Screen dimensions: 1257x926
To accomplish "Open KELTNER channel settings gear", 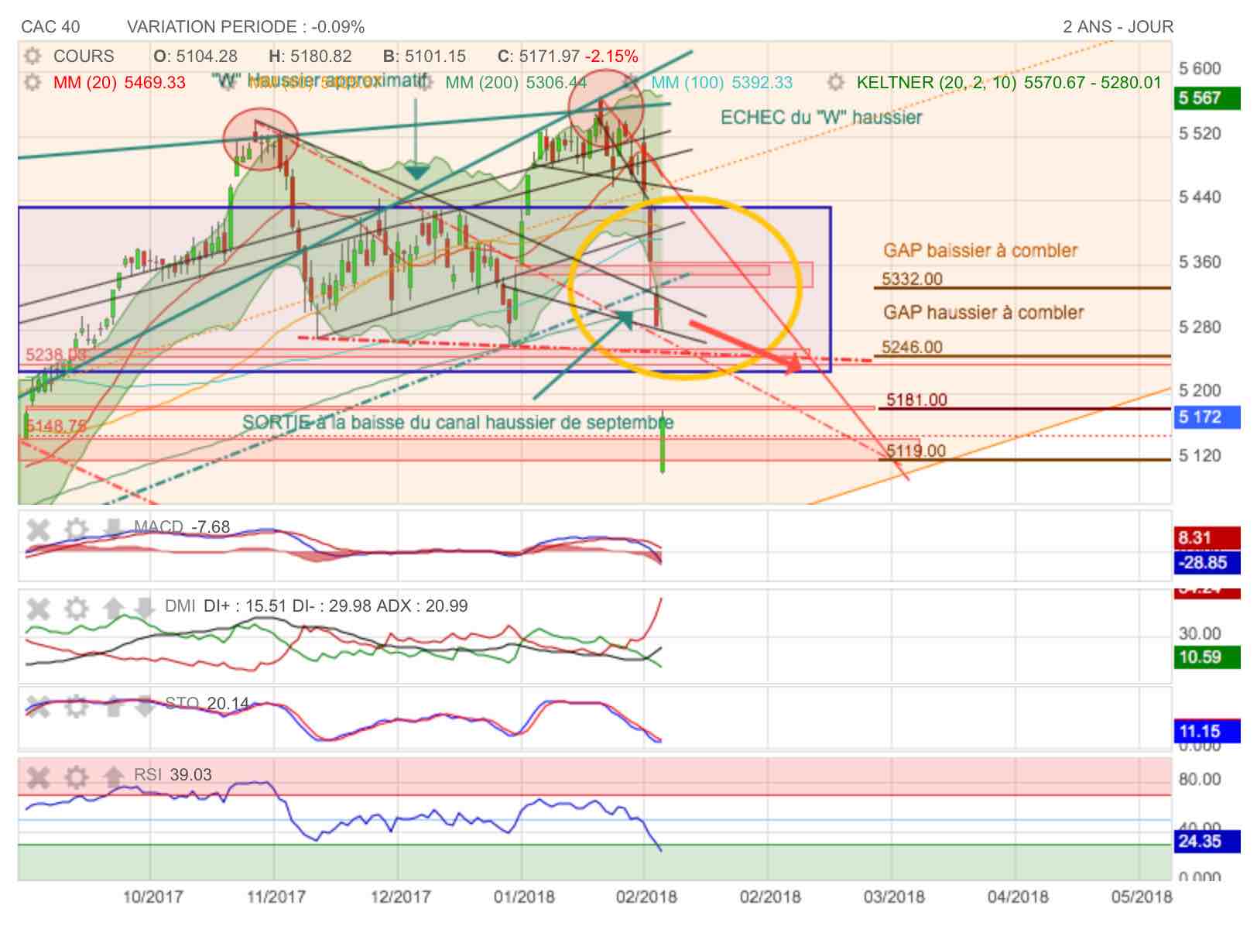I will 835,82.
